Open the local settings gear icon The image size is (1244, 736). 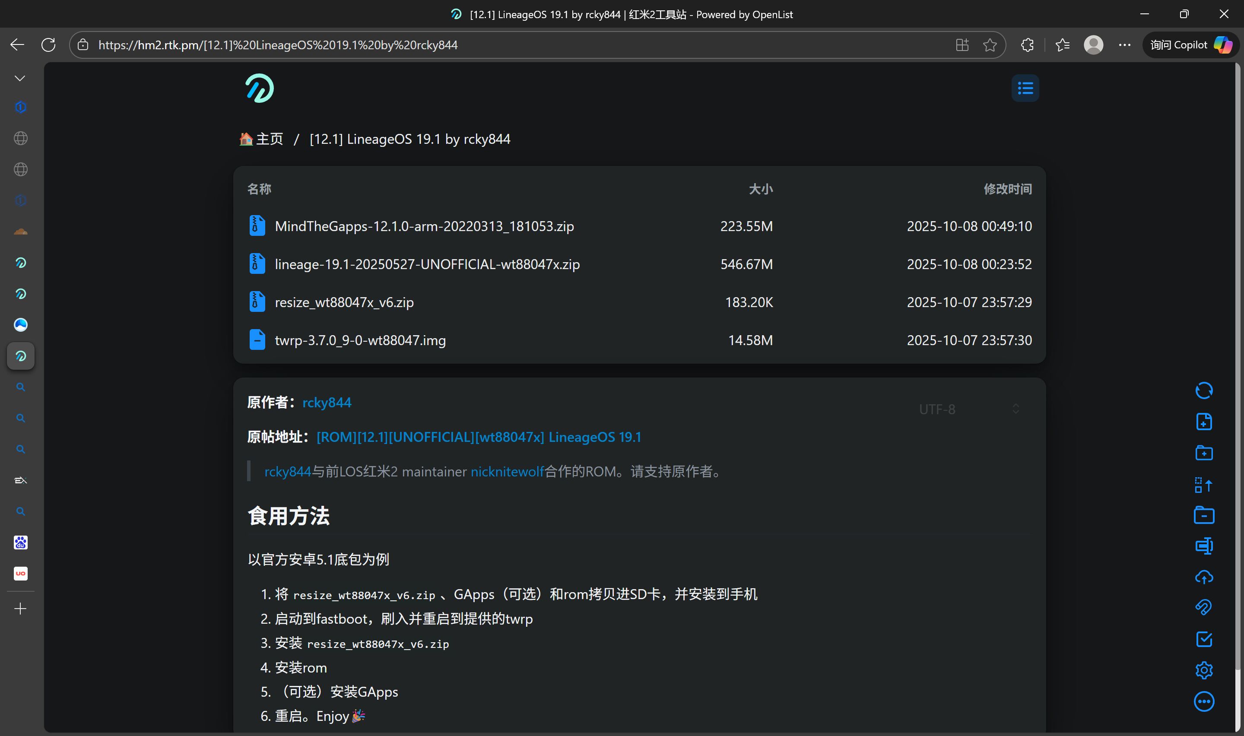1203,670
